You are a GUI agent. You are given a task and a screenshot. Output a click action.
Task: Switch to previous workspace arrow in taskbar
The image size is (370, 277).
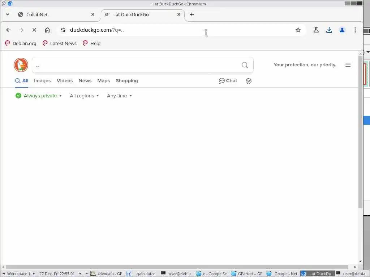click(x=3, y=274)
